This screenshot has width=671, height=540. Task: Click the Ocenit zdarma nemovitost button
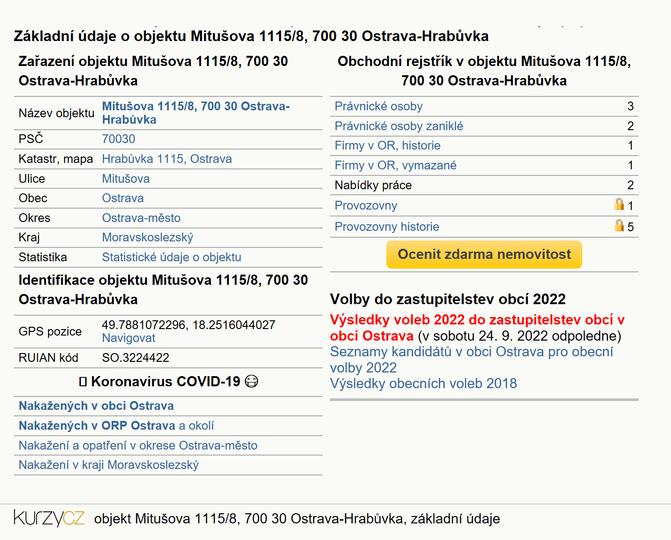pyautogui.click(x=484, y=254)
